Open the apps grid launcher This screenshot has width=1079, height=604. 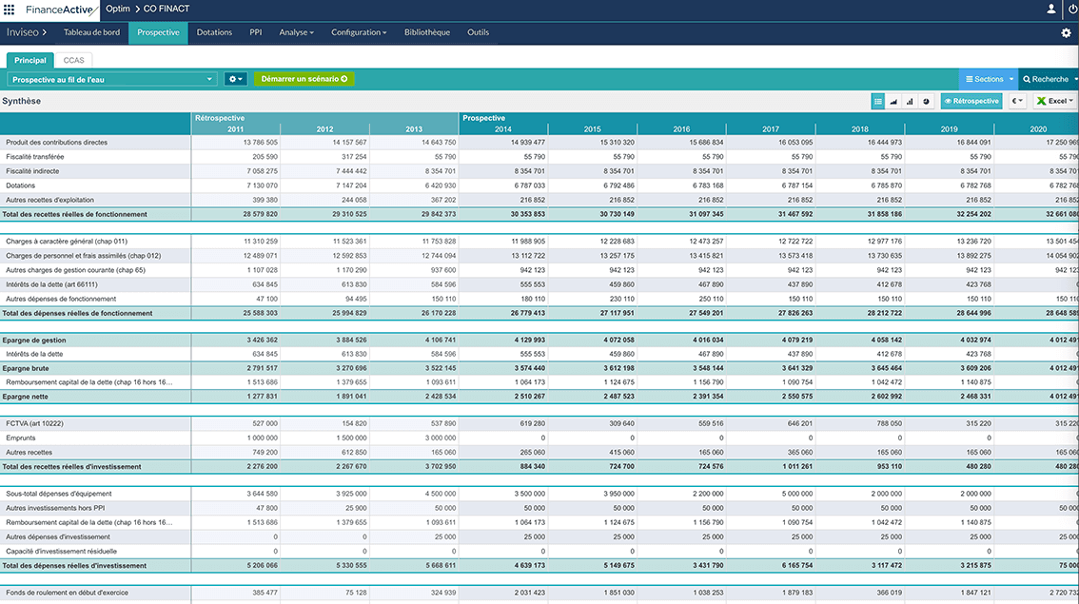pos(10,10)
